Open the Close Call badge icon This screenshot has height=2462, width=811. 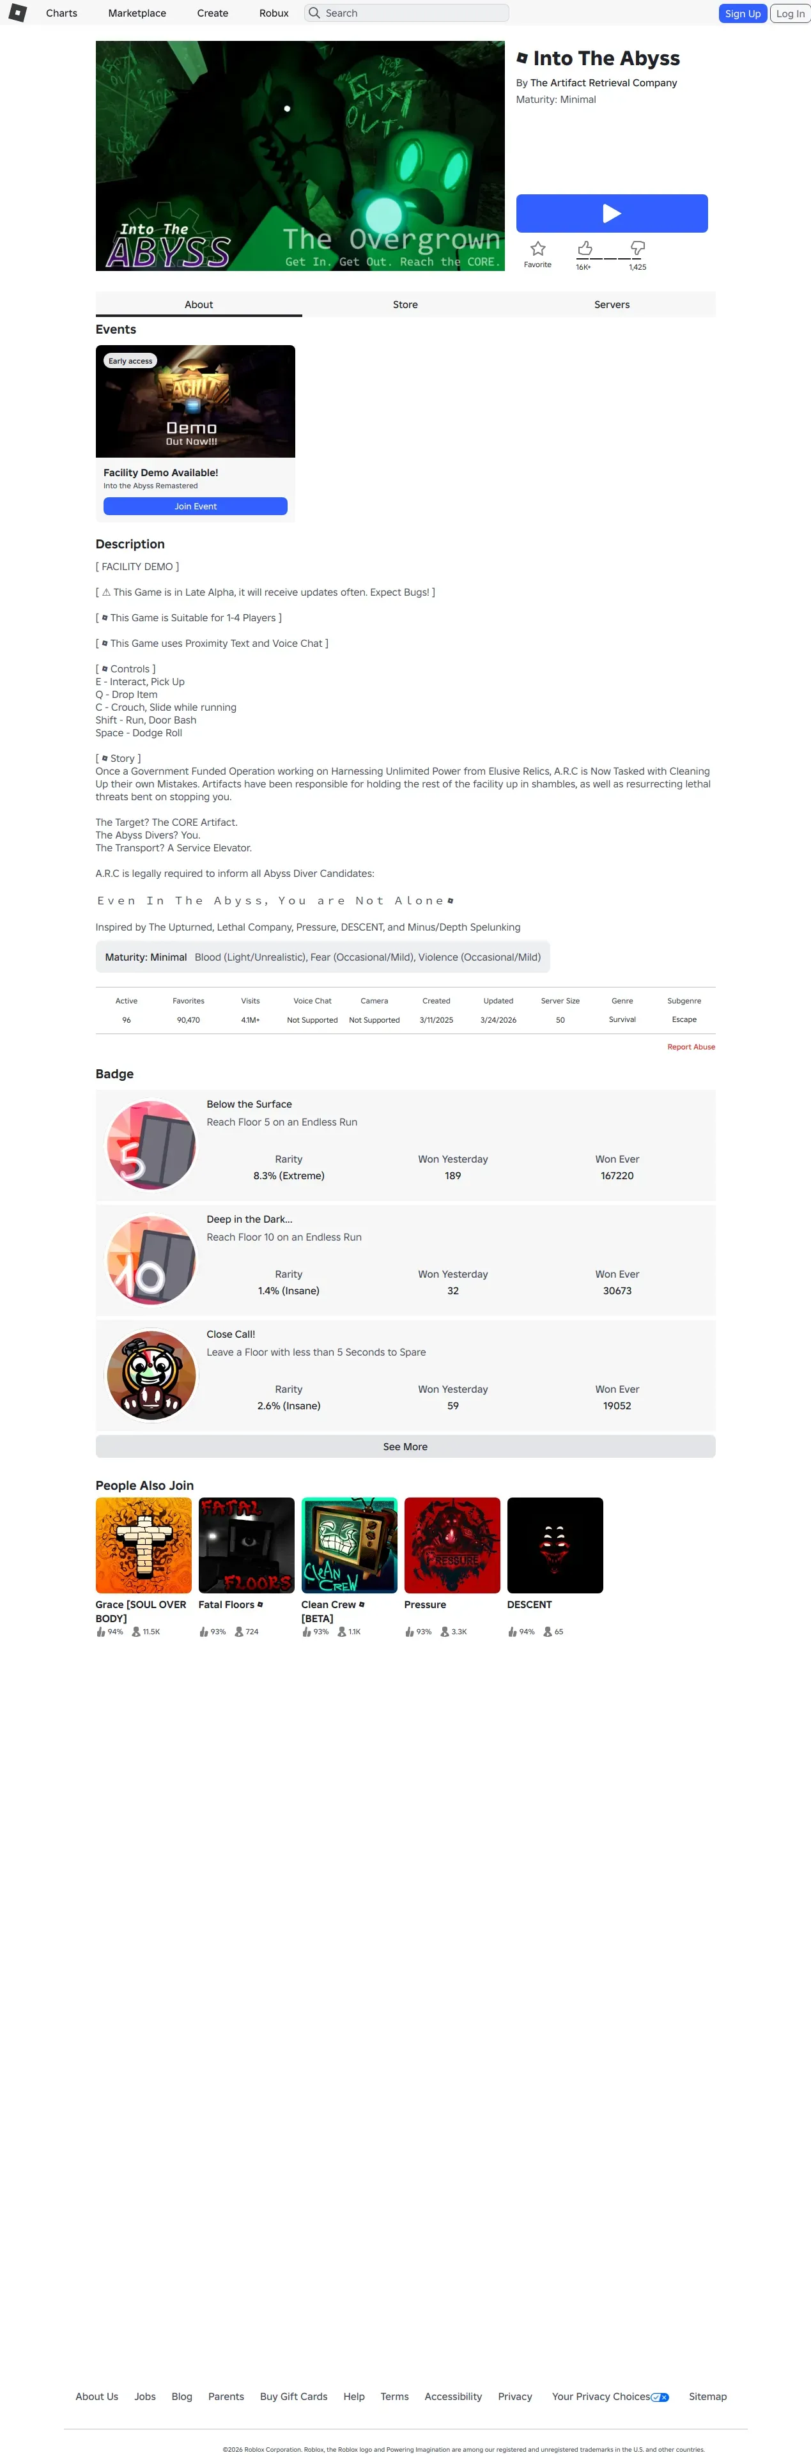[x=151, y=1374]
